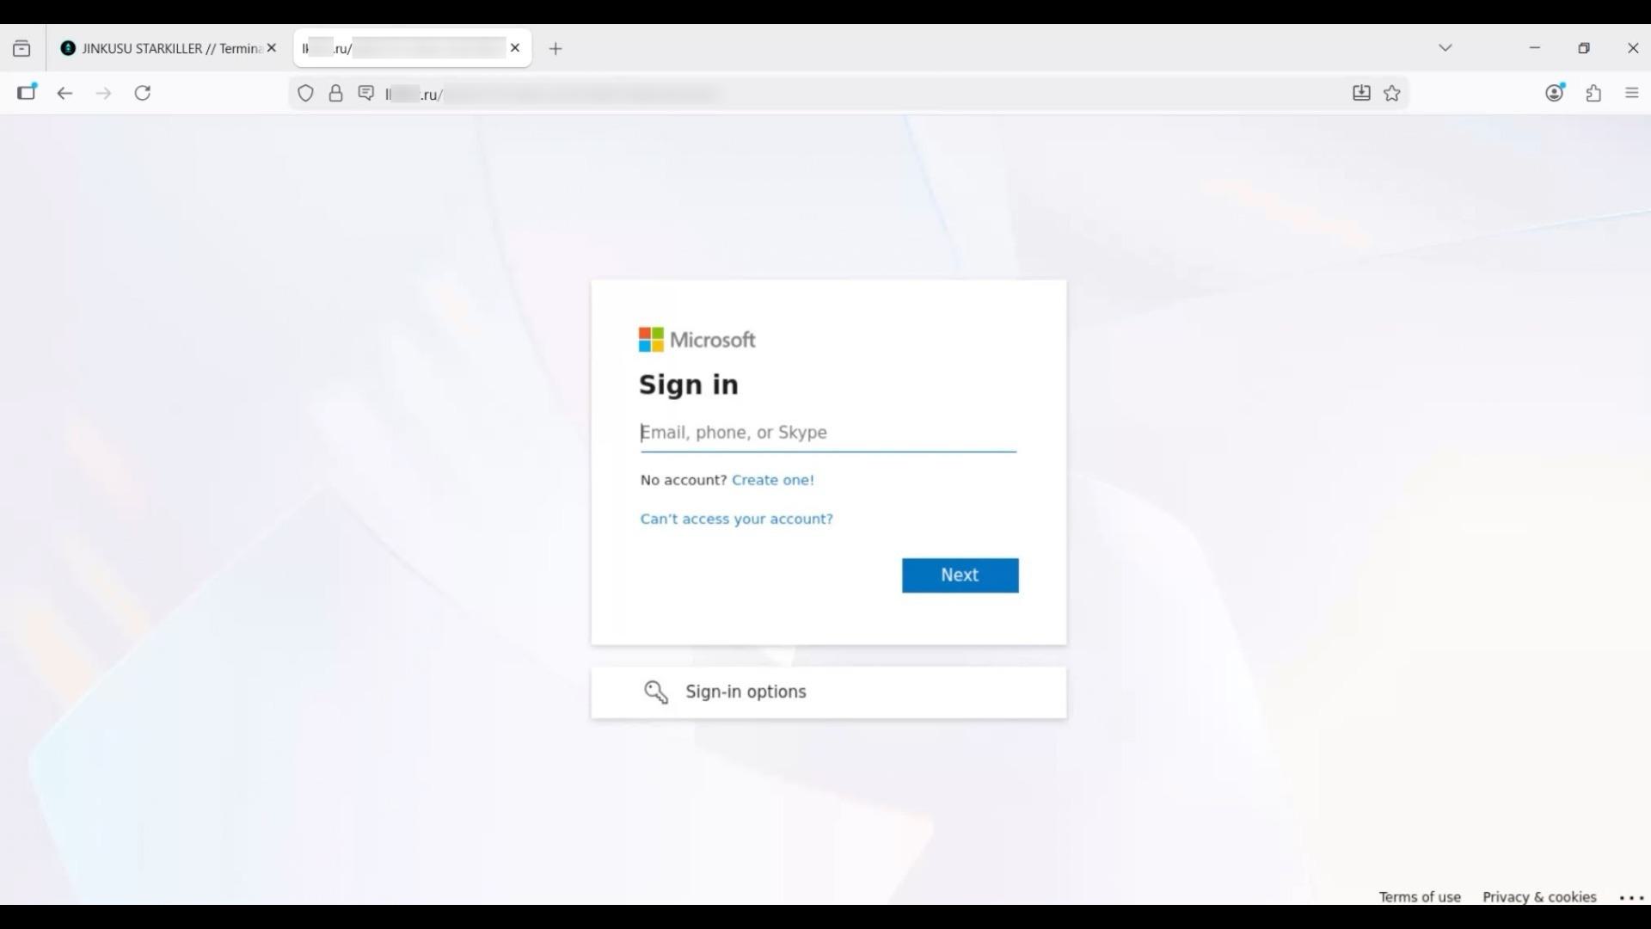Restore down the browser window
The width and height of the screenshot is (1651, 929).
point(1584,48)
